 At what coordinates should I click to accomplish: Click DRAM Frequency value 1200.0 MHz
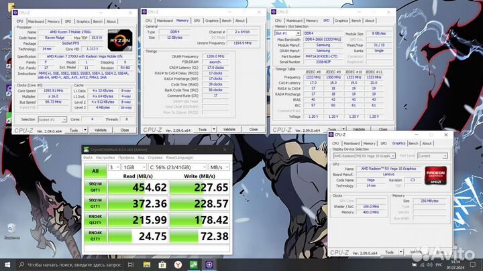(x=215, y=56)
